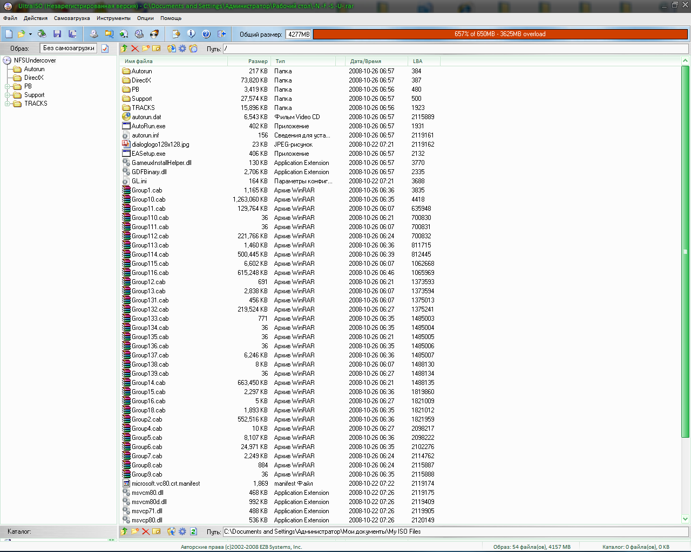Click the image Путь field showing a slash
Screen dimensions: 691x552
[x=455, y=49]
